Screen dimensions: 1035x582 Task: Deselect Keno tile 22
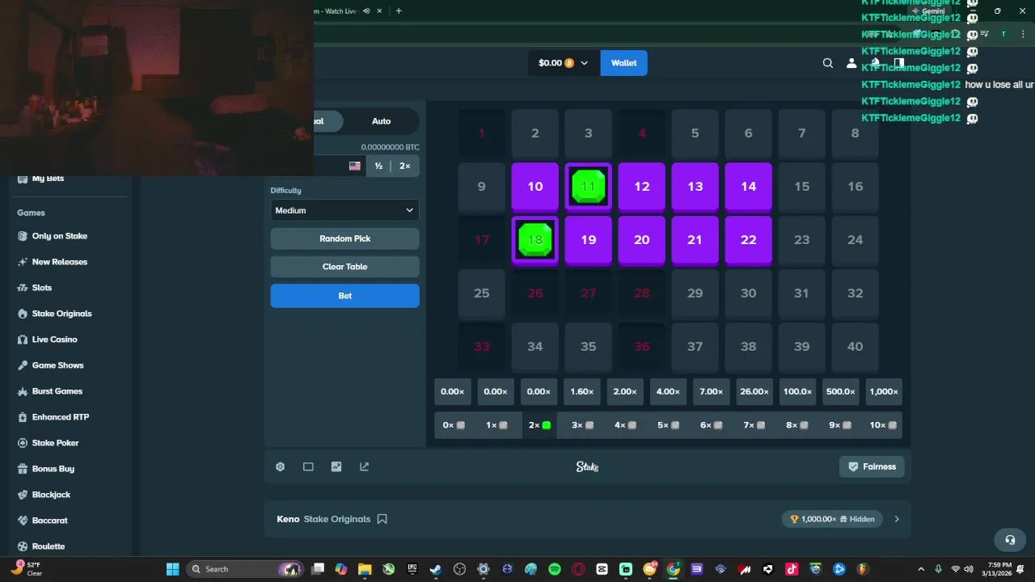tap(749, 240)
